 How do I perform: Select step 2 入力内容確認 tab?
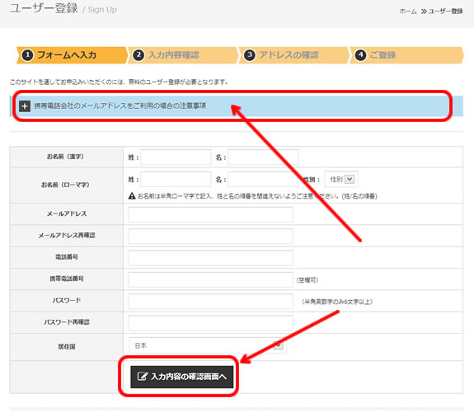(x=182, y=55)
